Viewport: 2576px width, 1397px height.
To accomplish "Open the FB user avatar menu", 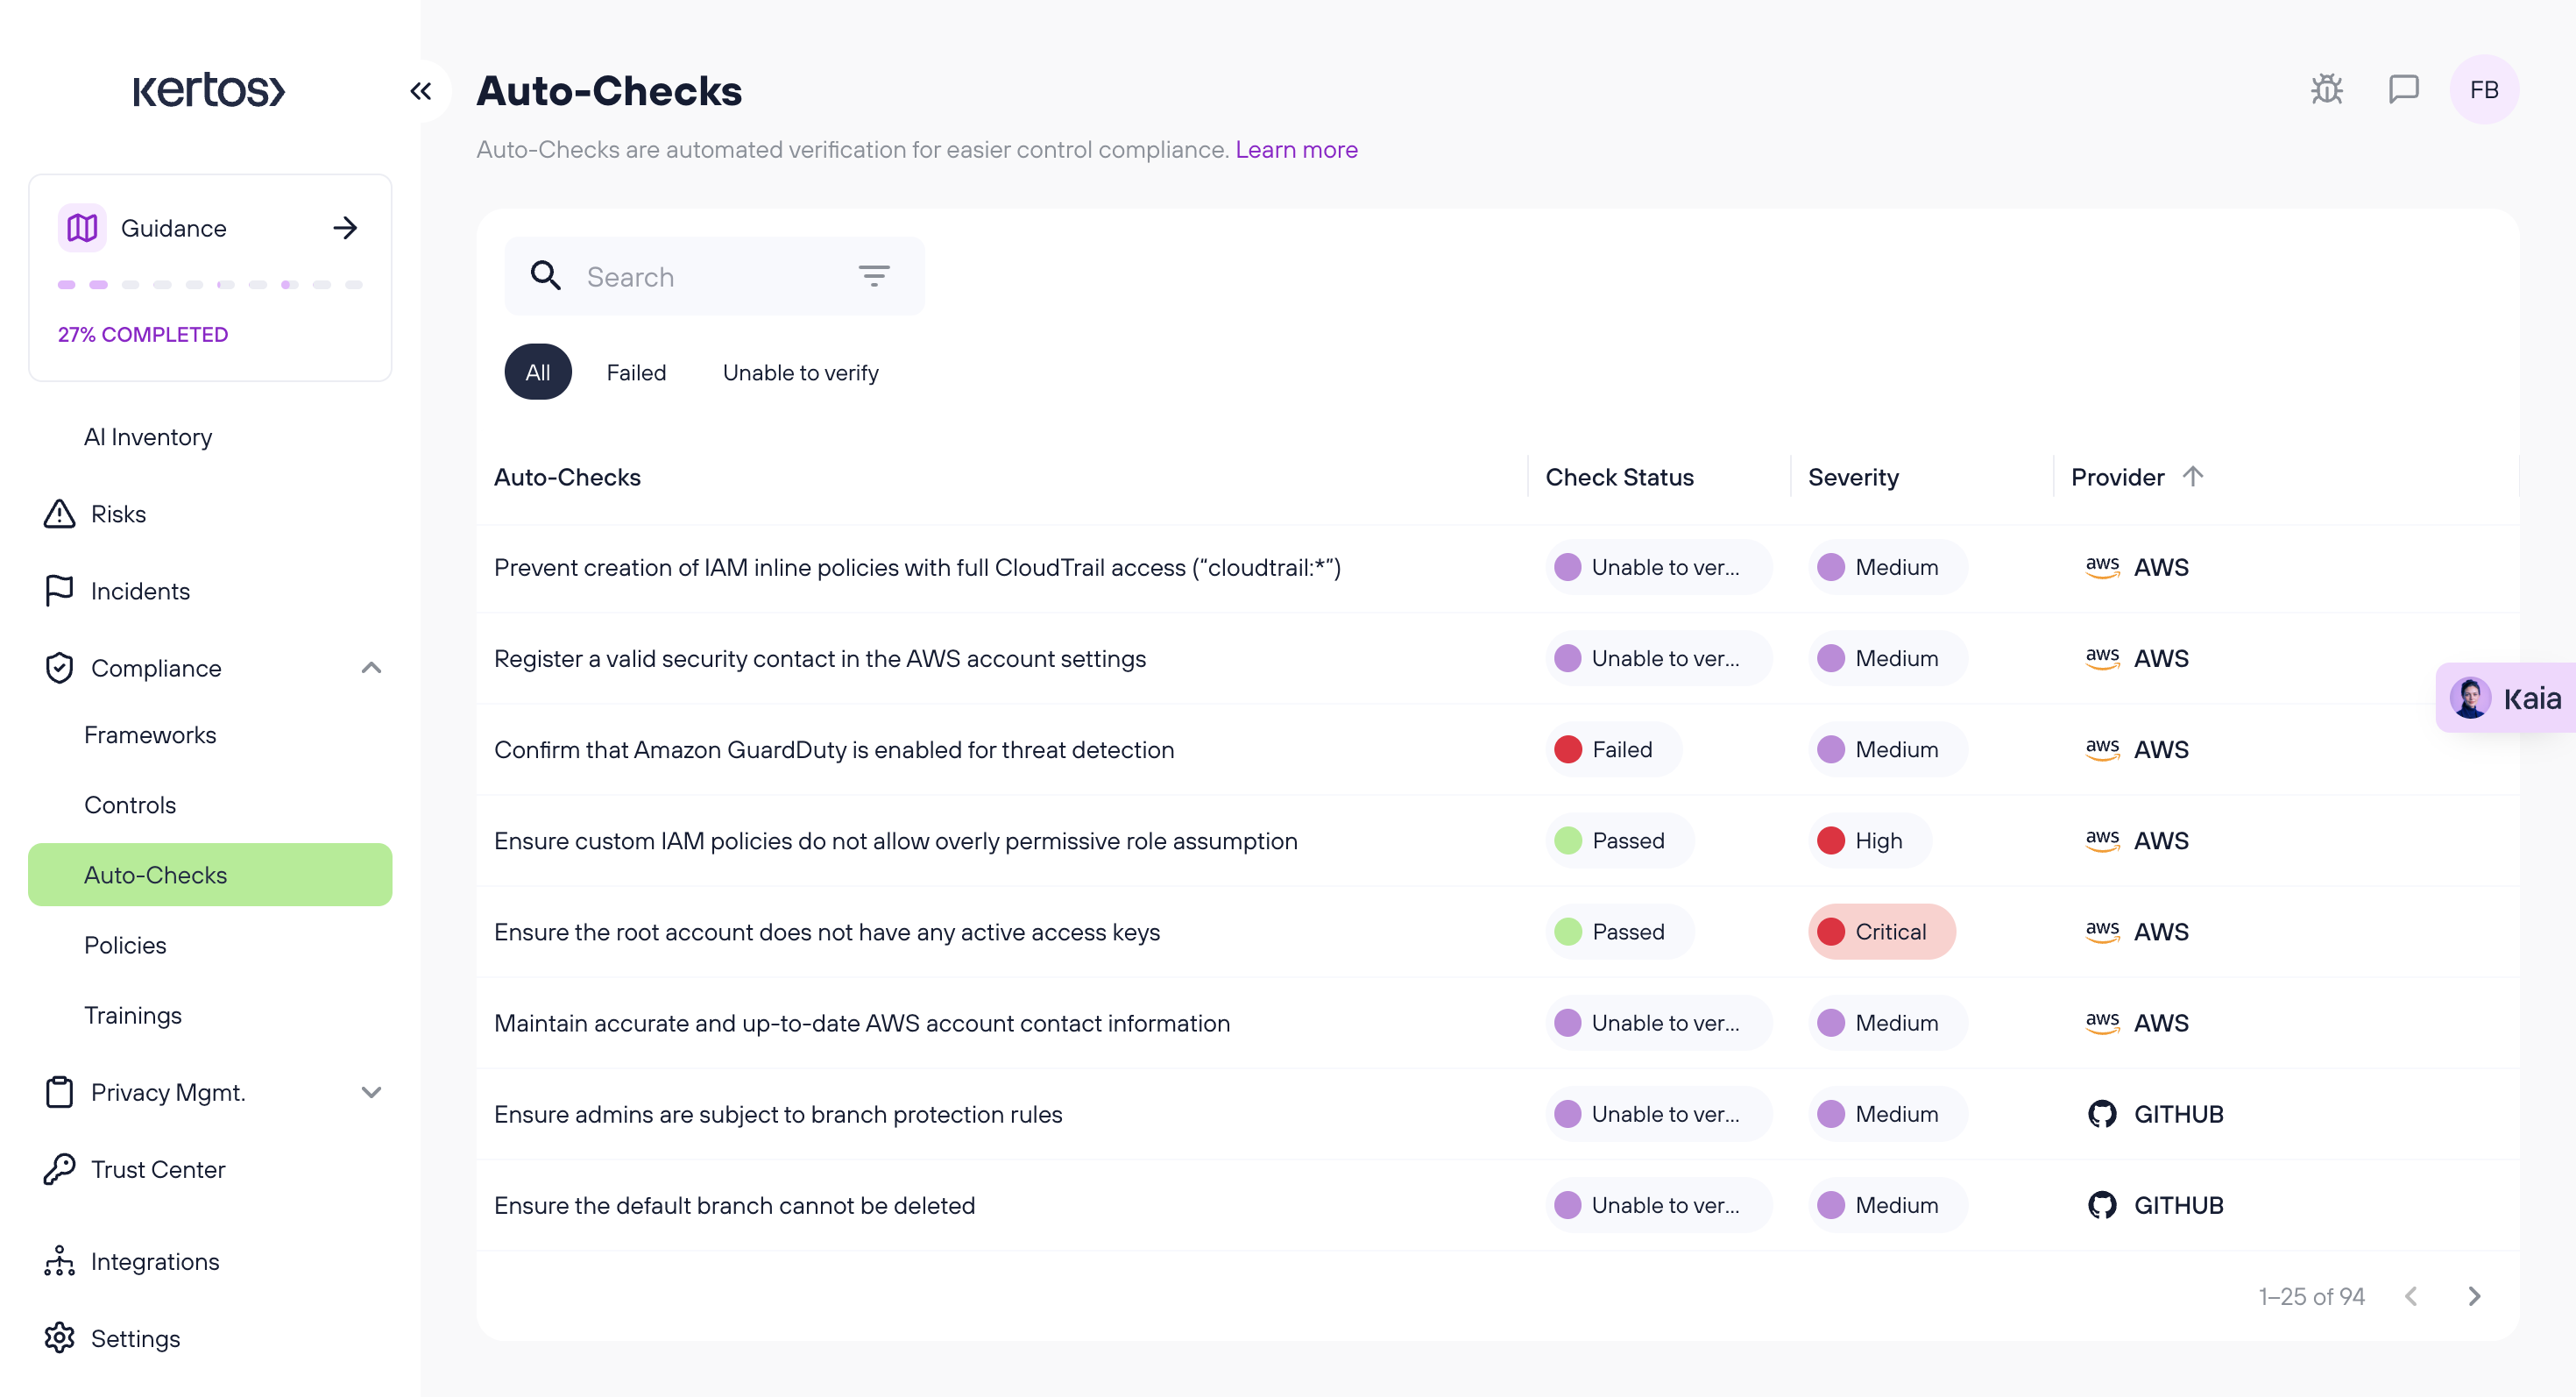I will (x=2484, y=90).
